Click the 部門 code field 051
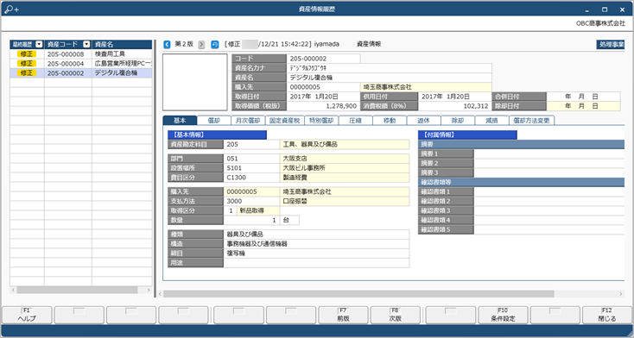 [251, 159]
